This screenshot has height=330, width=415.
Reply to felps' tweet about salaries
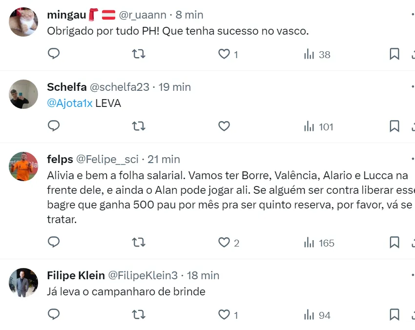(x=54, y=242)
